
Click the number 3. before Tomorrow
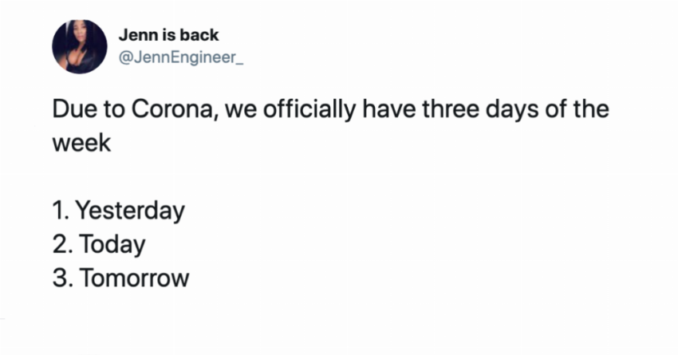coord(63,278)
